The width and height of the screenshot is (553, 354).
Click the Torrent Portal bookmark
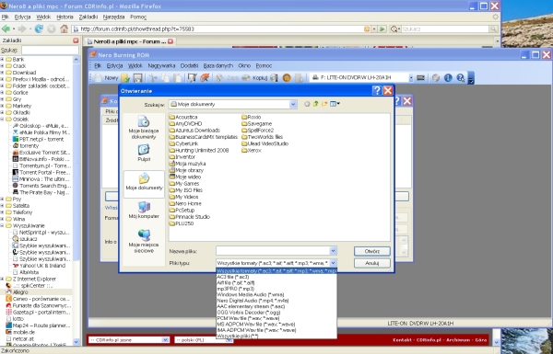point(41,173)
